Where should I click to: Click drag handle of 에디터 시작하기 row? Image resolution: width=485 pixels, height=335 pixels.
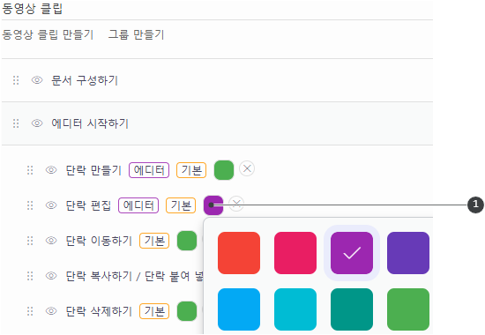[16, 123]
